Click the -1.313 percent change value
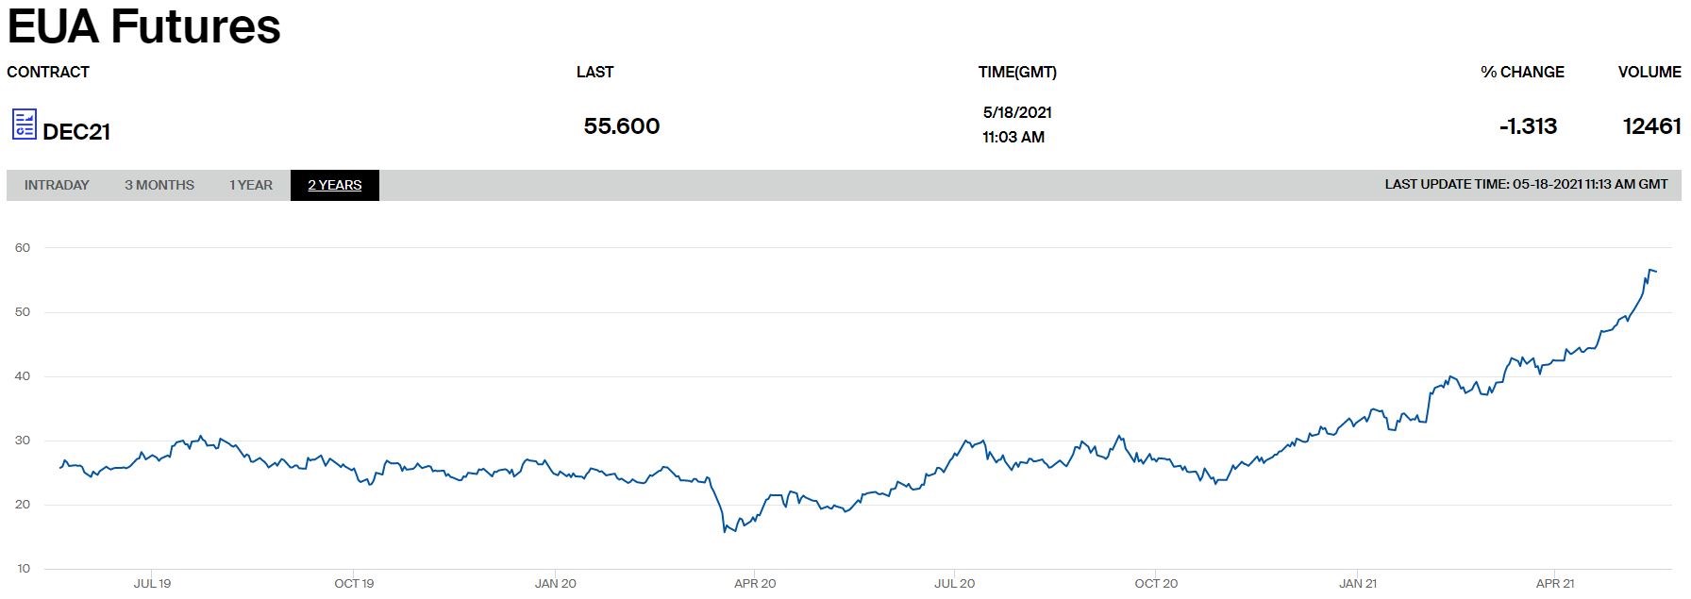 (x=1528, y=126)
